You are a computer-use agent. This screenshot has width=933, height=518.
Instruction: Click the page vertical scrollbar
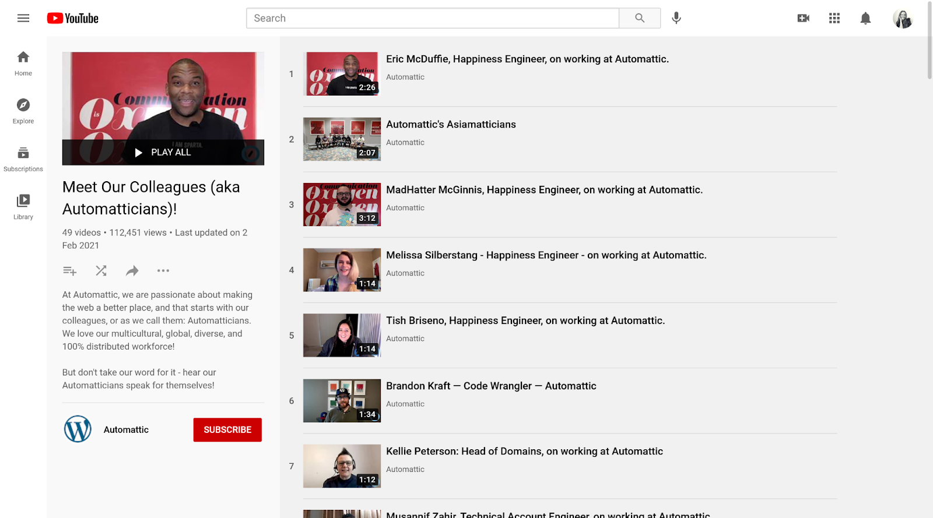click(x=930, y=41)
